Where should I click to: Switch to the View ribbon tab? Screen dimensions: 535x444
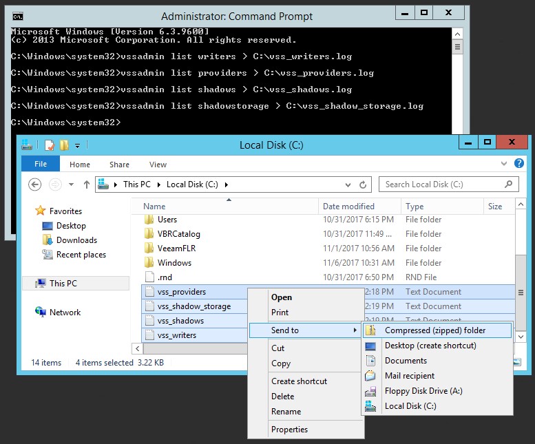tap(158, 165)
